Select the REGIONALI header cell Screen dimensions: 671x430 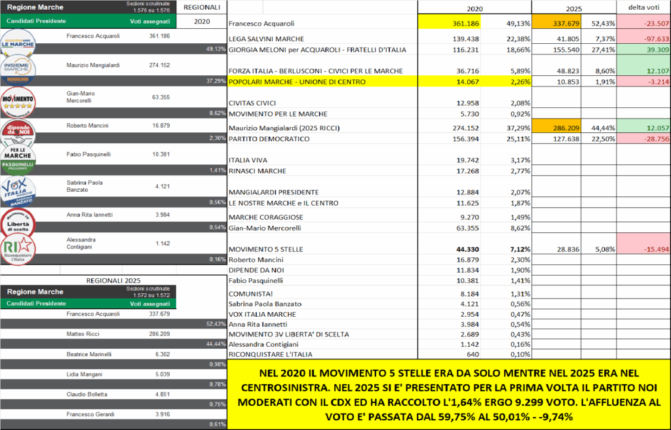click(202, 7)
